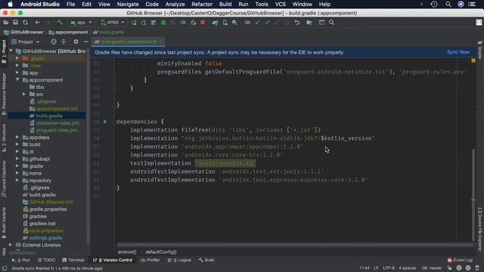This screenshot has width=484, height=272.
Task: Open the app run configuration dropdown
Action: [x=81, y=23]
